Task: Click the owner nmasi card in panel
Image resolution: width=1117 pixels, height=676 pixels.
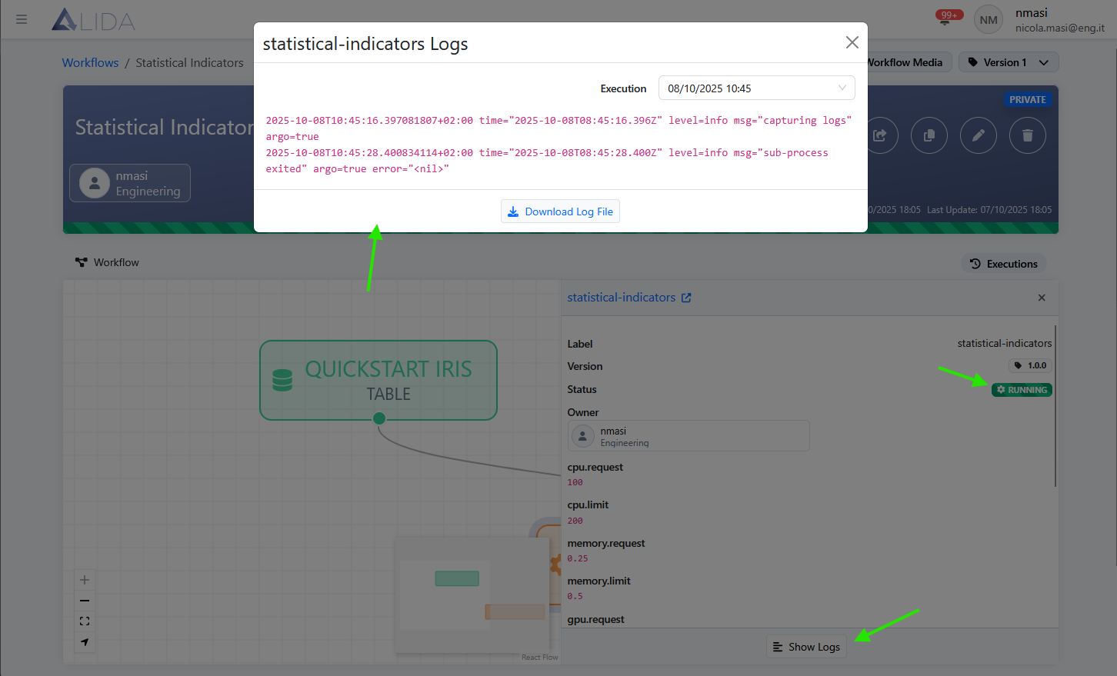Action: coord(689,435)
